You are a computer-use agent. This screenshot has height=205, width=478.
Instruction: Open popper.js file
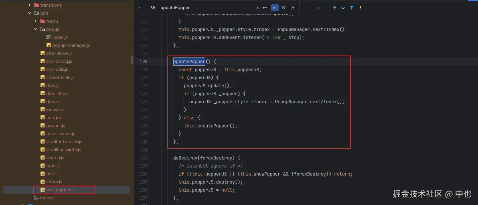click(56, 125)
